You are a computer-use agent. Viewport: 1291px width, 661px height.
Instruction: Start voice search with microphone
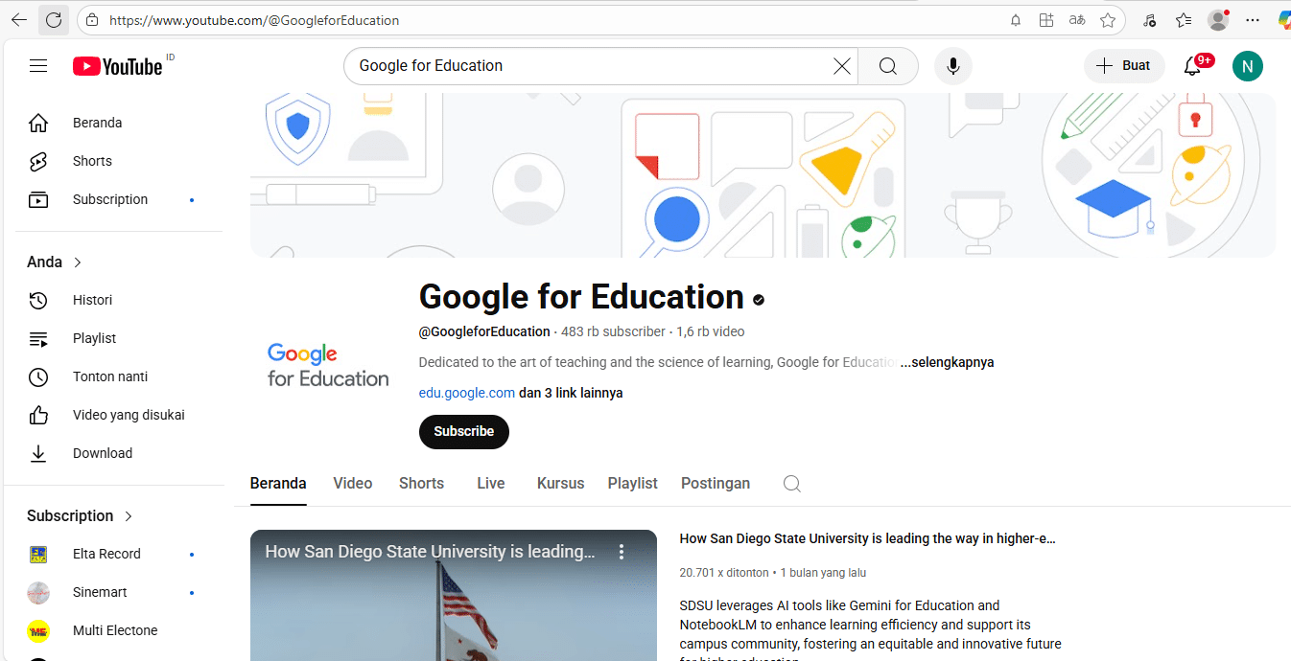coord(953,66)
